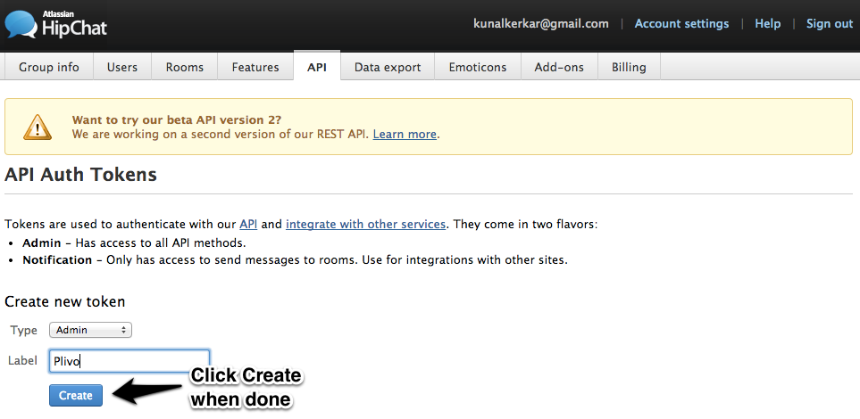Click the beta API version 2 banner title
This screenshot has width=860, height=419.
click(177, 120)
